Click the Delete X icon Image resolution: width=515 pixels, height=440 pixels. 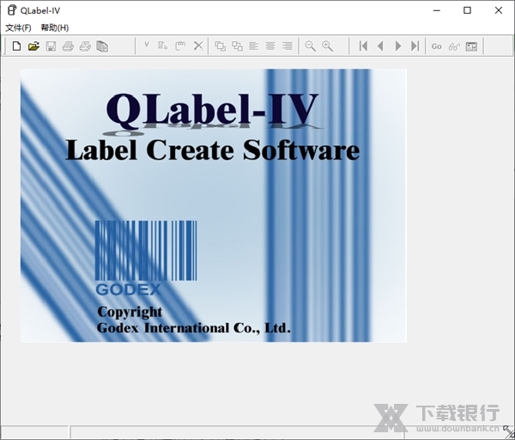click(198, 46)
